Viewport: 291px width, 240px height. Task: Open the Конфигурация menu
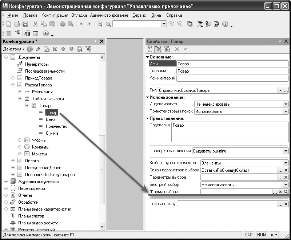click(x=55, y=15)
